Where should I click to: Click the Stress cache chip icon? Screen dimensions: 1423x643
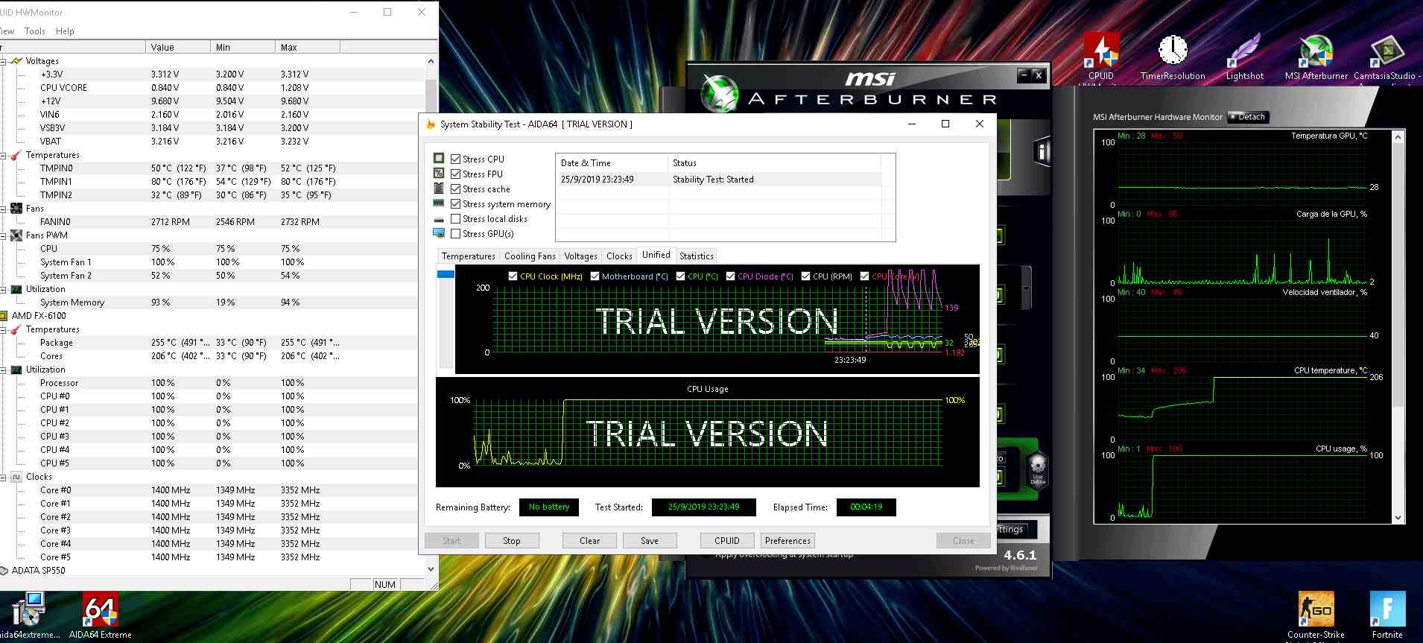pos(439,189)
